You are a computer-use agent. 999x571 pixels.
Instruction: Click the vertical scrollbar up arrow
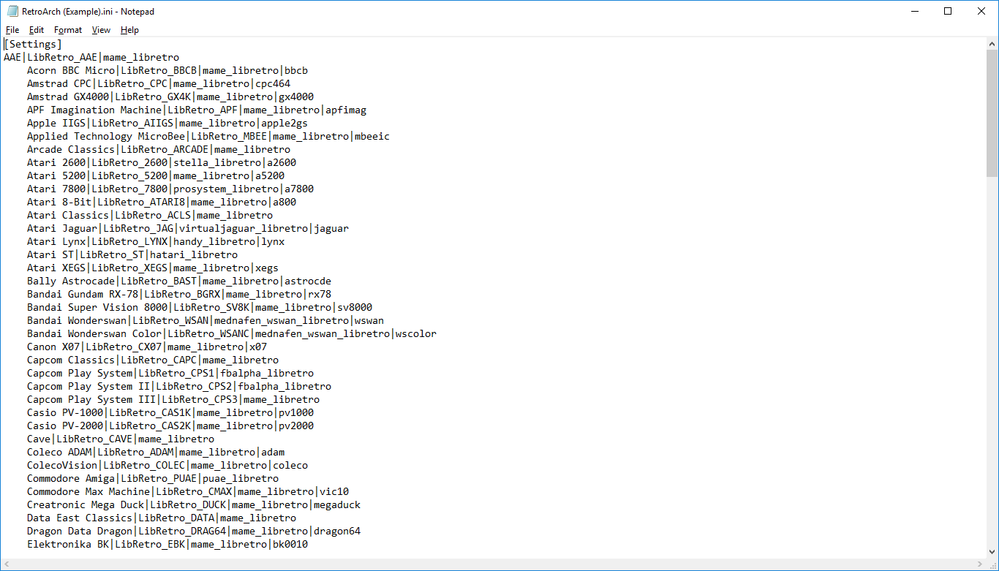tap(992, 44)
